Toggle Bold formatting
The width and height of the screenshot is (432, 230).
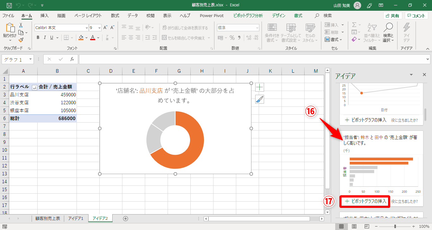pos(38,38)
